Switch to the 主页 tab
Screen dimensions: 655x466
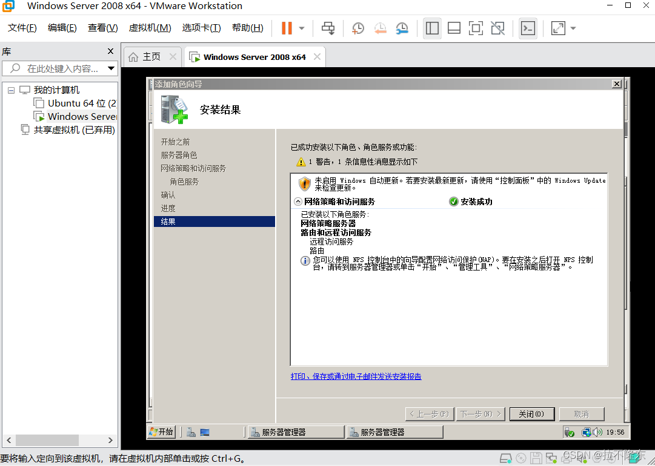point(151,57)
